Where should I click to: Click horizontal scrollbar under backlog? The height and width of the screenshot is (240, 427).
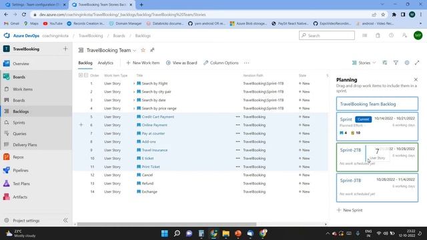(166, 224)
